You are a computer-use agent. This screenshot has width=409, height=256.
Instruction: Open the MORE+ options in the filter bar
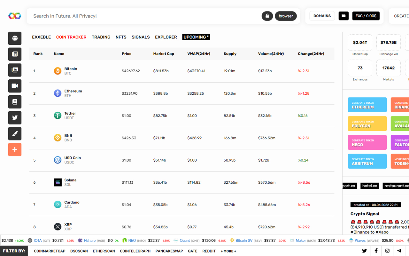(x=228, y=251)
